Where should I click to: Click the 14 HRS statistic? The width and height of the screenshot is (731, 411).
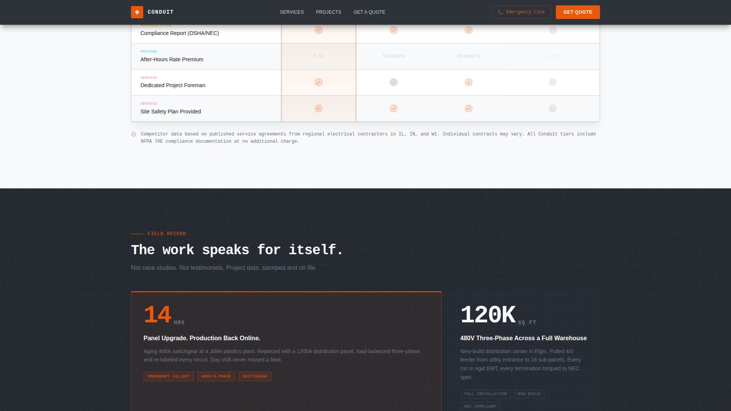coord(164,315)
